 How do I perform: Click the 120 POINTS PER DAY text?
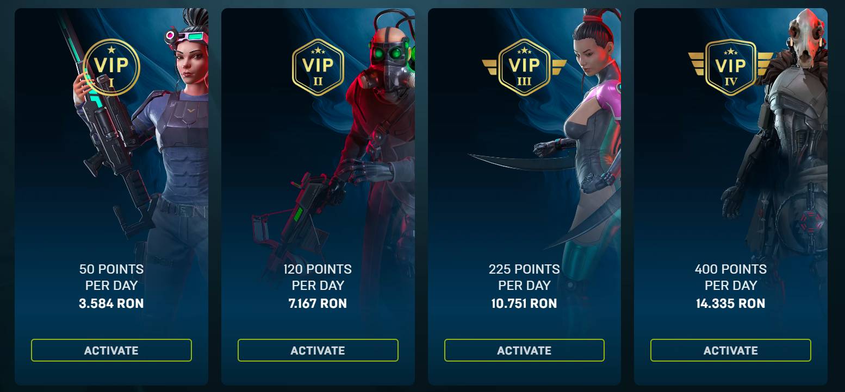click(318, 277)
